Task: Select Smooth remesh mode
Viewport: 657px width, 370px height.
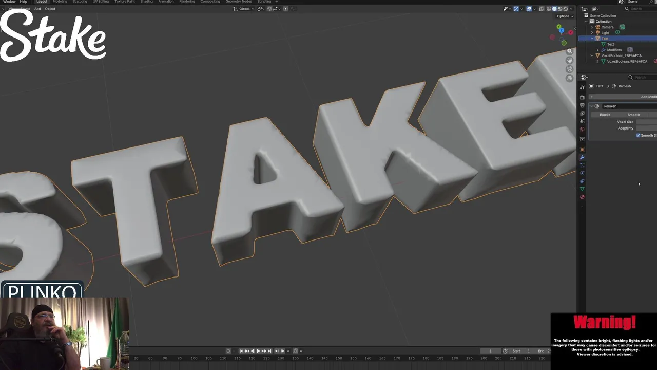Action: (634, 115)
